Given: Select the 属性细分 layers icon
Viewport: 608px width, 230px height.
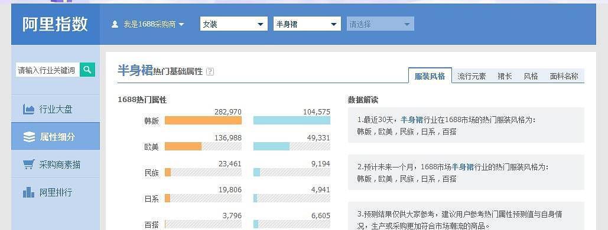Looking at the screenshot, I should pos(29,137).
